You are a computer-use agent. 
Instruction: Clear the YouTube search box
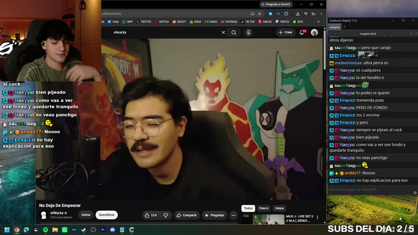pyautogui.click(x=223, y=32)
